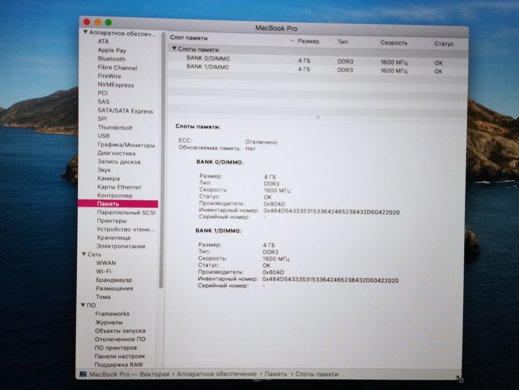Screen dimensions: 519x390
Task: Open Объекты запуска entry
Action: point(120,331)
